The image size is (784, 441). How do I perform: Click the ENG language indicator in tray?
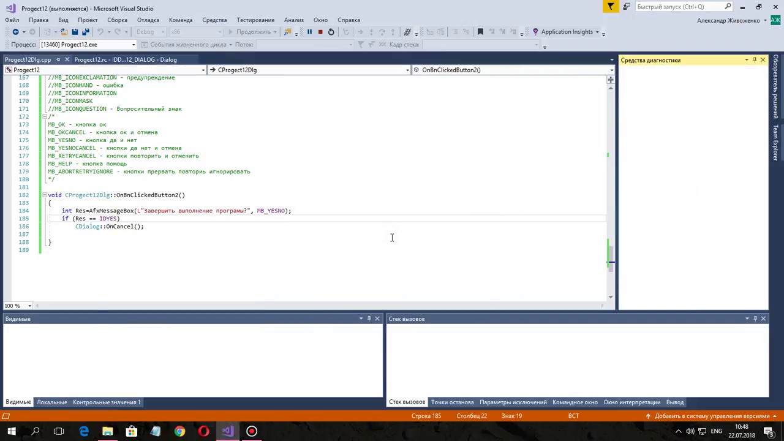point(716,431)
